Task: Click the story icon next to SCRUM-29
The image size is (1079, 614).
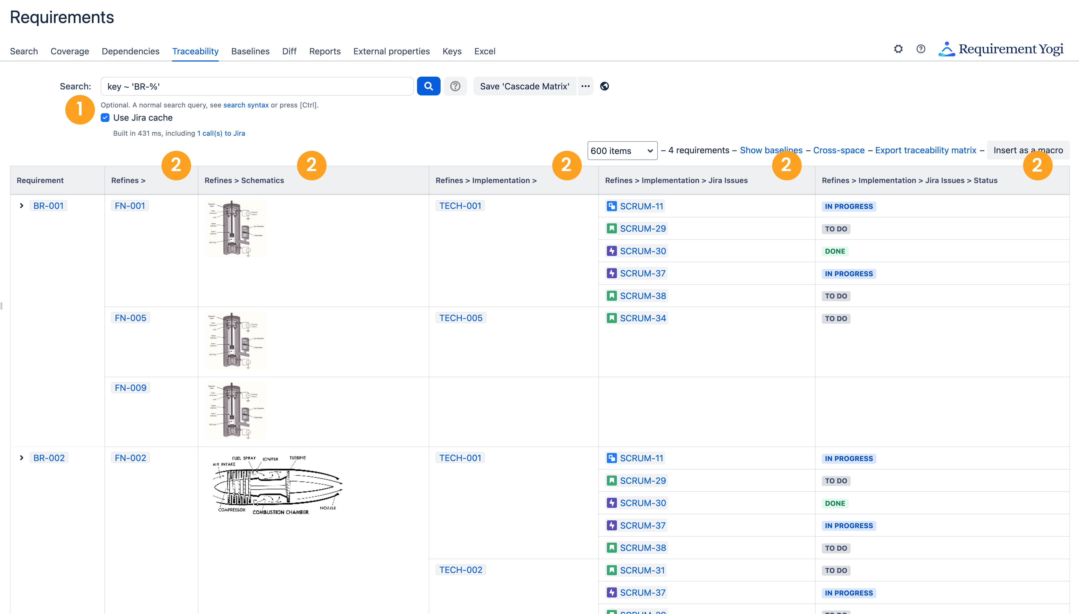Action: 612,228
